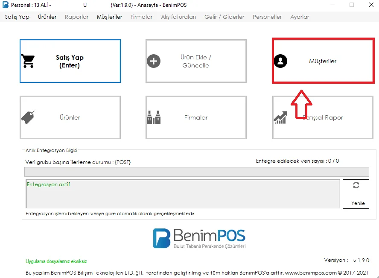Click the rising chart icon on Satışsal Rapor
Viewport: 379px width, 278px height.
280,117
